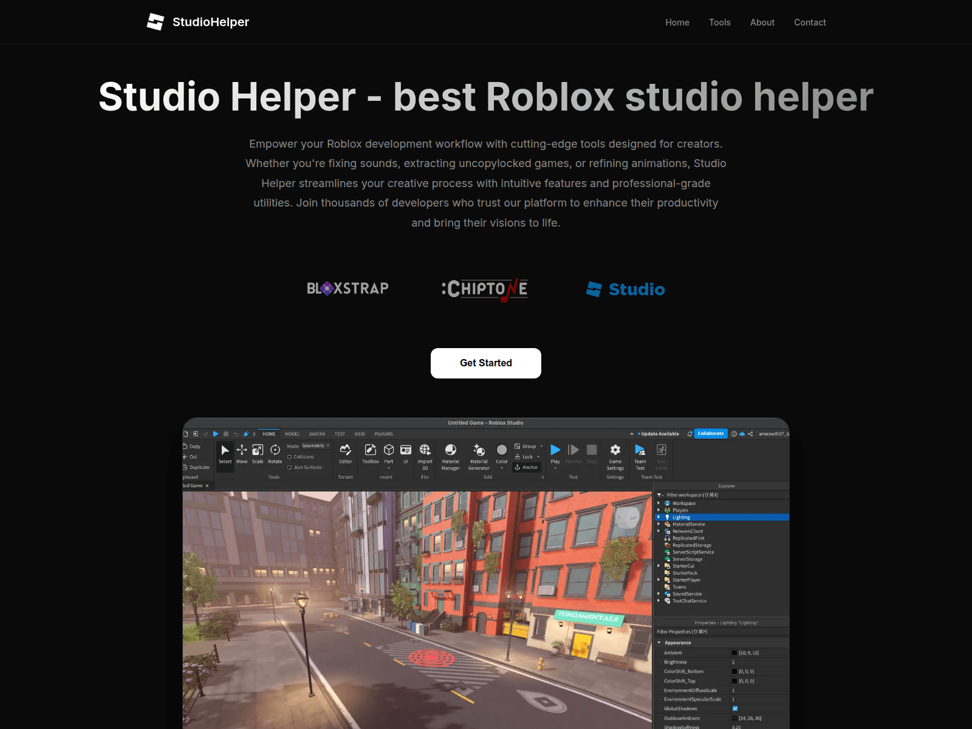This screenshot has height=729, width=972.
Task: Open the Toolbox
Action: [x=371, y=454]
